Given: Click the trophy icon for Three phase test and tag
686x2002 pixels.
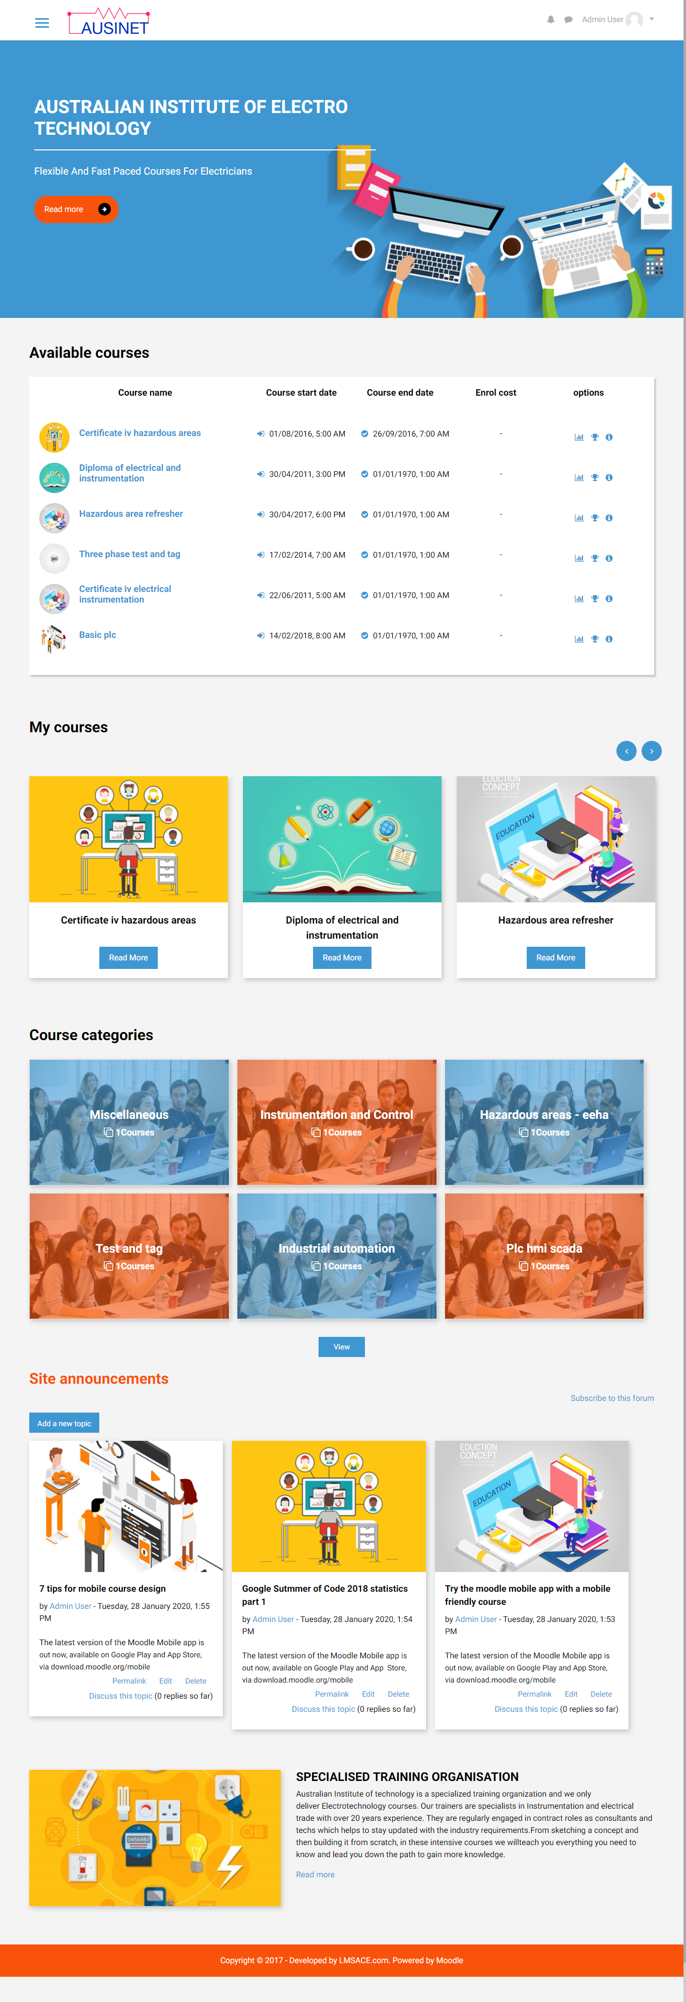Looking at the screenshot, I should pos(594,558).
